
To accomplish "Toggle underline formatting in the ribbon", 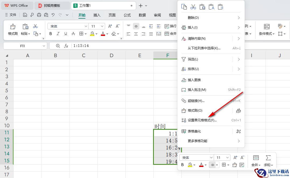I will (66, 34).
